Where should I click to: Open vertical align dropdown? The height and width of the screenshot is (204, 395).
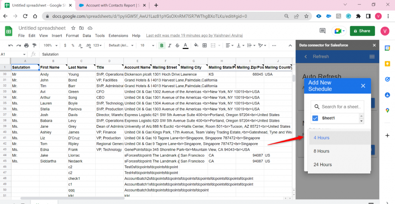(240, 46)
